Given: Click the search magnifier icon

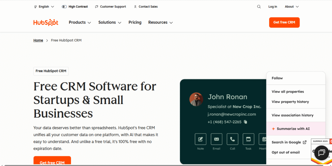Looking at the screenshot, I should pyautogui.click(x=259, y=6).
